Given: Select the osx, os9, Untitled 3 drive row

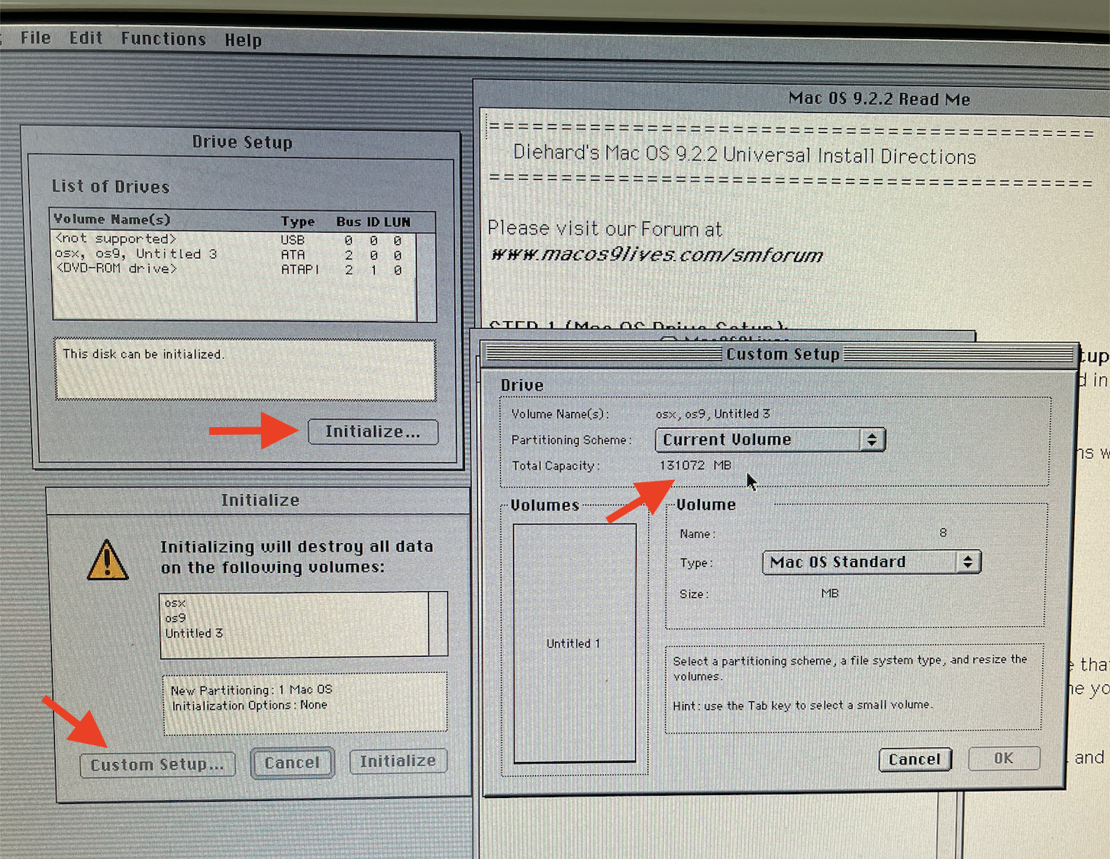Looking at the screenshot, I should pos(234,254).
